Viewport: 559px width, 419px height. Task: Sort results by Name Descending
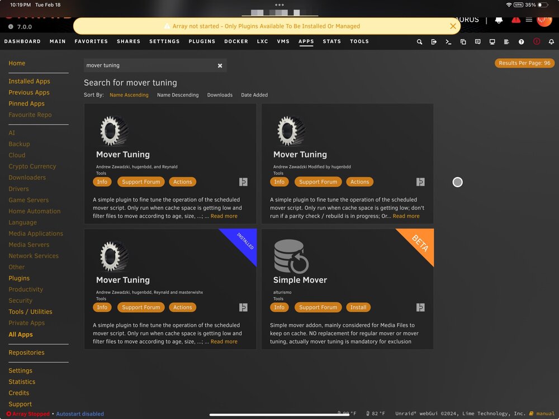tap(178, 95)
